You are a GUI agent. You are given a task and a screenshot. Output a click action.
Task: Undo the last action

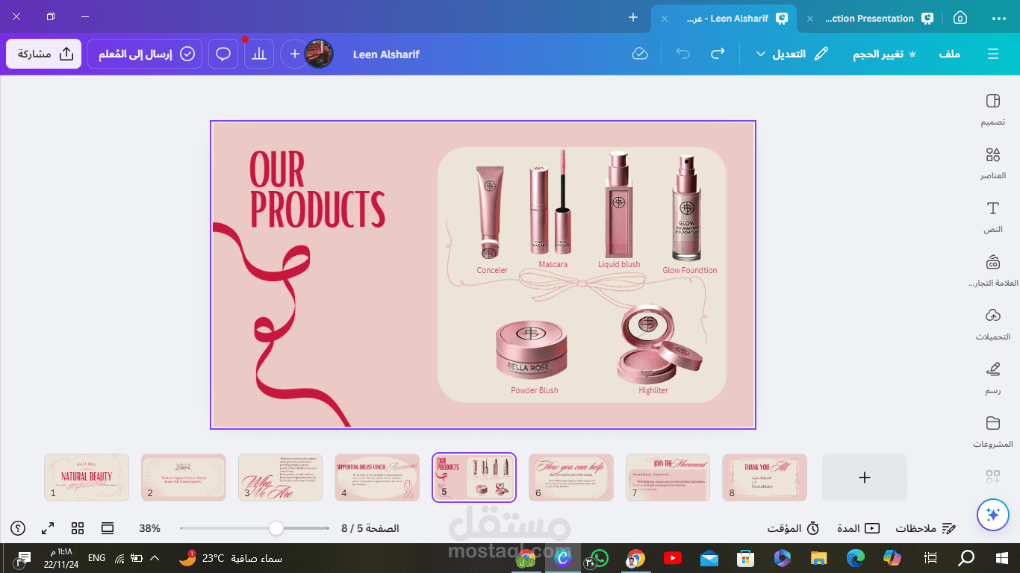click(682, 54)
